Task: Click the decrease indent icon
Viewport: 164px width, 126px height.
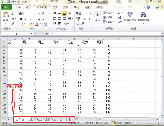Action: pyautogui.click(x=55, y=23)
